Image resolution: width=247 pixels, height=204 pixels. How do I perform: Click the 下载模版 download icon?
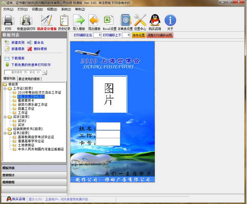pos(7,58)
